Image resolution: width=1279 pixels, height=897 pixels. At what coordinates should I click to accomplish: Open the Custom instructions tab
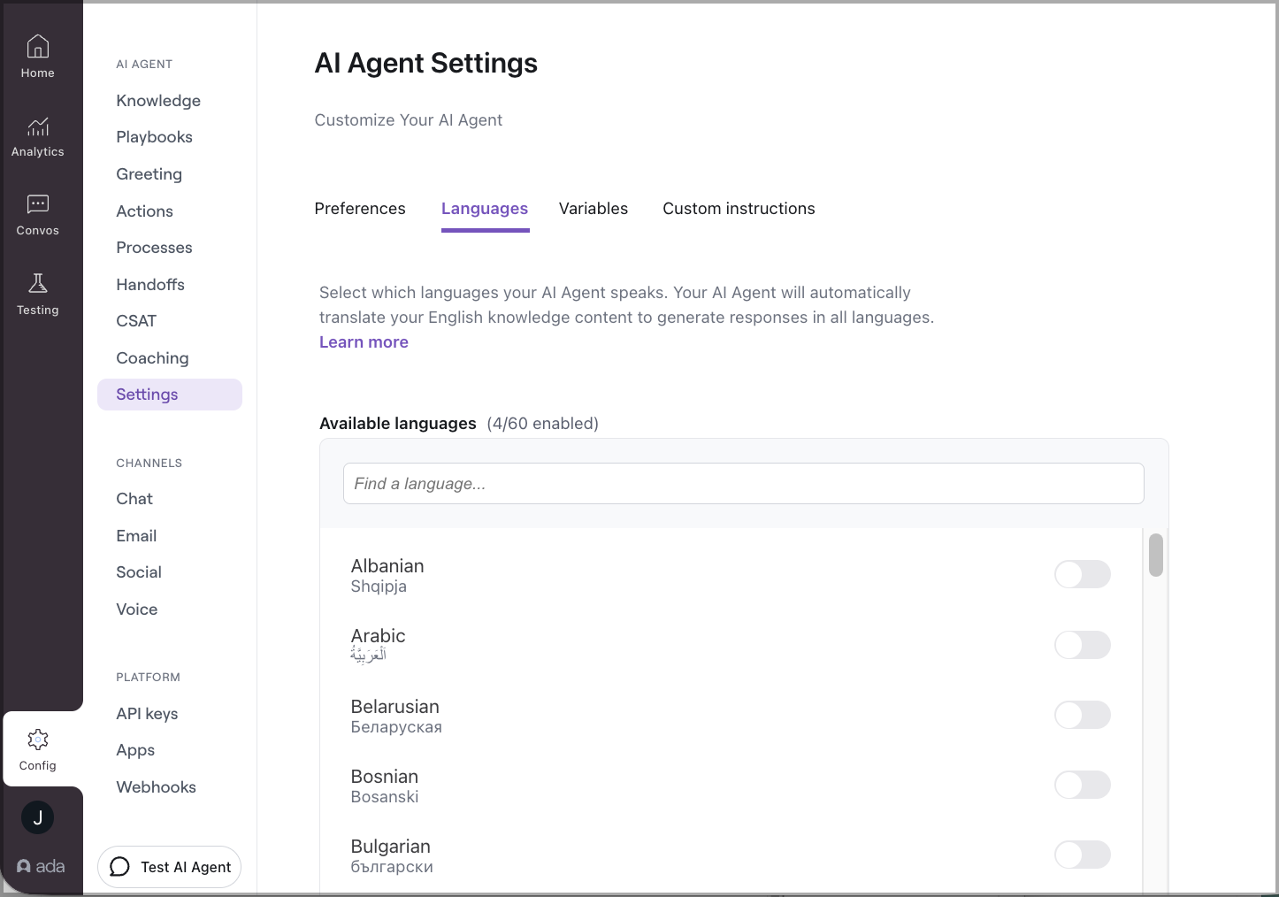point(739,209)
